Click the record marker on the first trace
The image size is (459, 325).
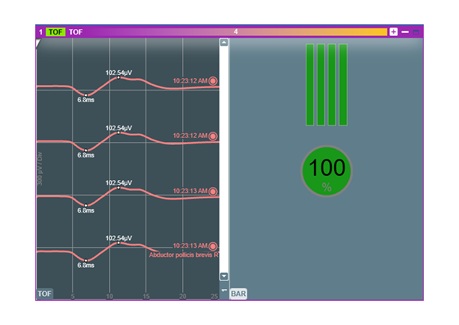click(213, 81)
